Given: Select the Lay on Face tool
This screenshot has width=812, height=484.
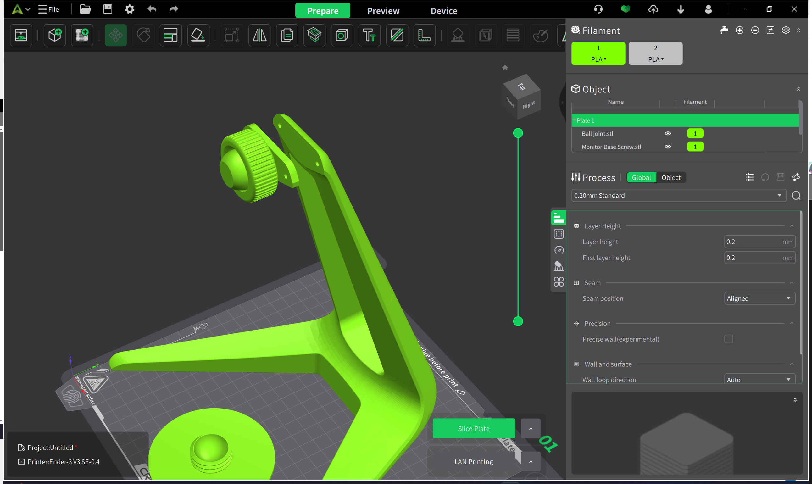Looking at the screenshot, I should (198, 35).
